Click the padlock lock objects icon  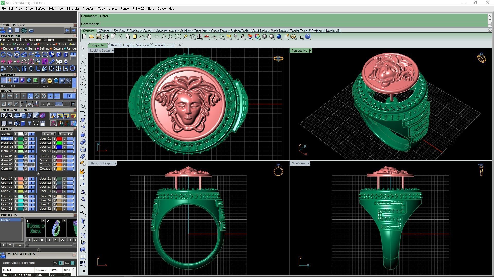point(243,37)
